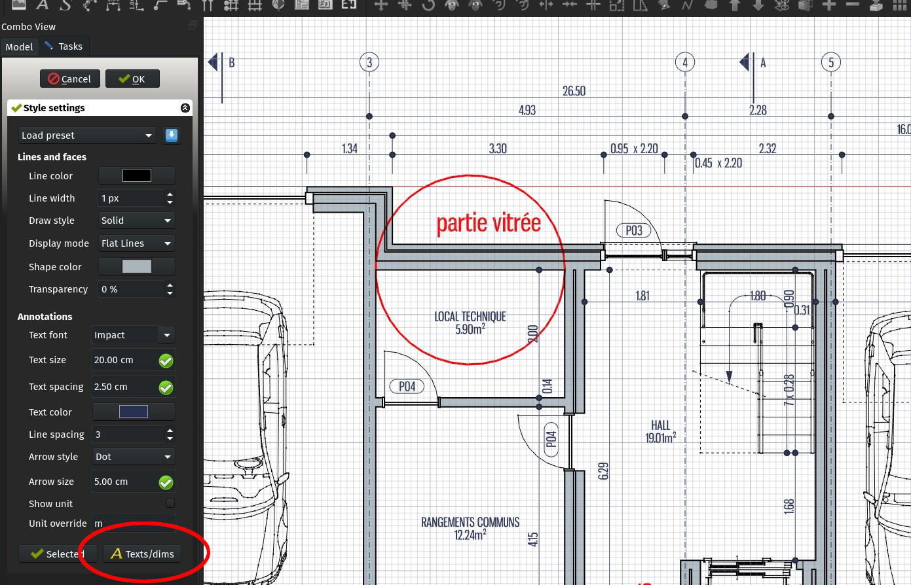Open the Text font dropdown showing Impact
Screen dimensions: 911x585
tap(133, 334)
